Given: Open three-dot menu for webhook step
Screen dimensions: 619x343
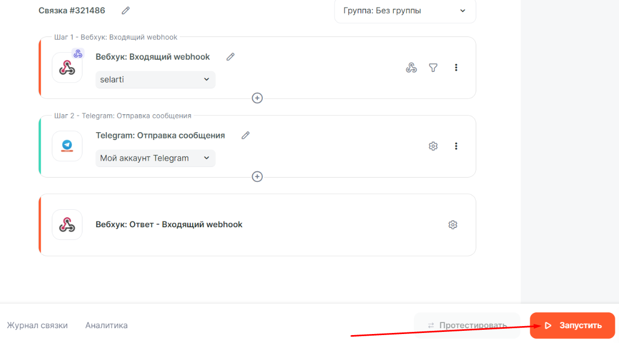Looking at the screenshot, I should point(456,68).
